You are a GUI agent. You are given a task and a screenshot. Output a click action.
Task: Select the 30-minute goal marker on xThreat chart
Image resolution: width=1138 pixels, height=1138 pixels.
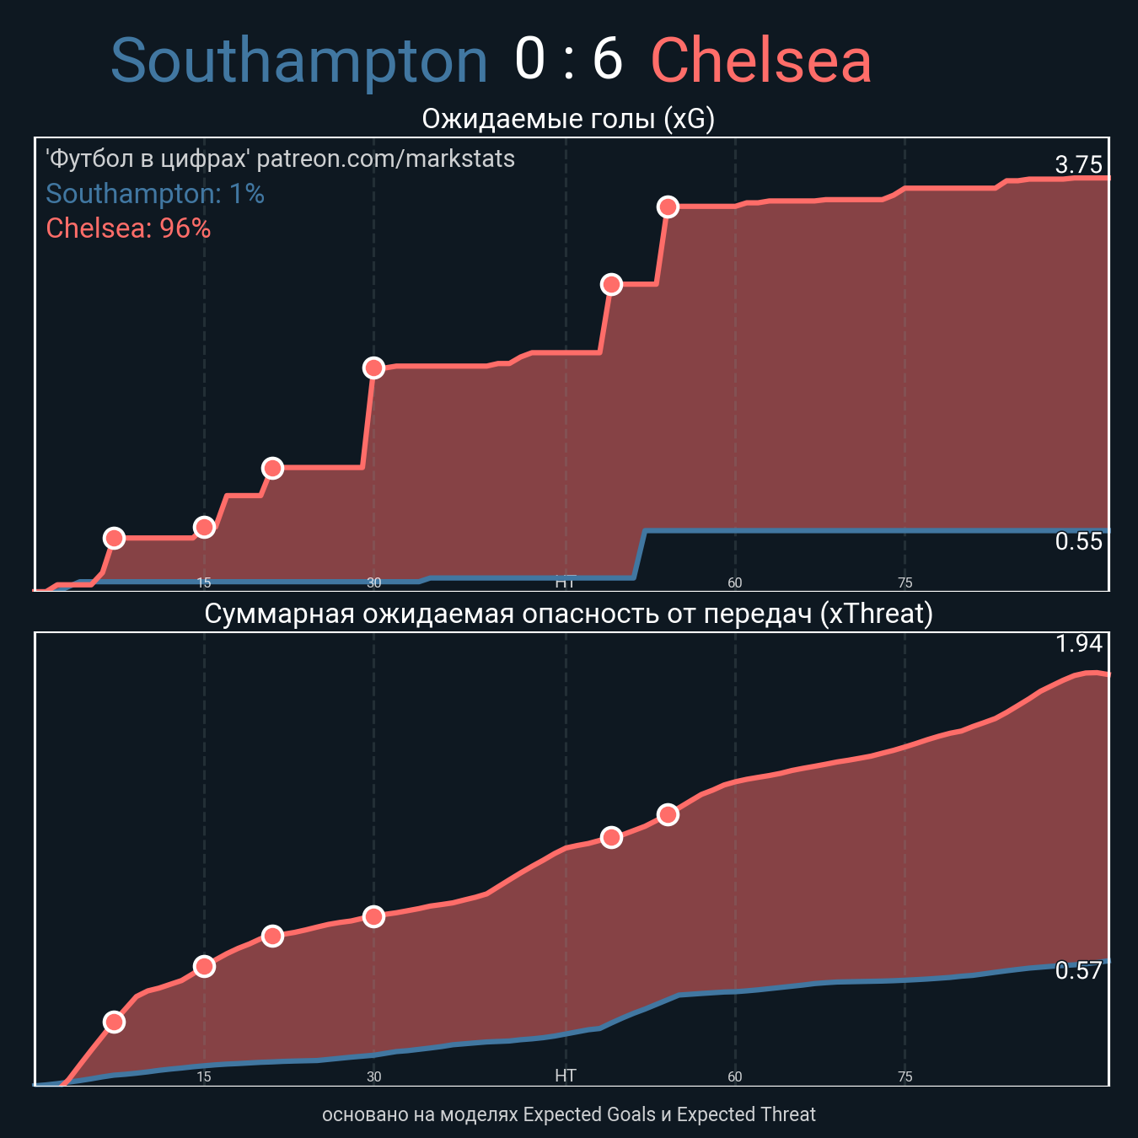pyautogui.click(x=373, y=916)
